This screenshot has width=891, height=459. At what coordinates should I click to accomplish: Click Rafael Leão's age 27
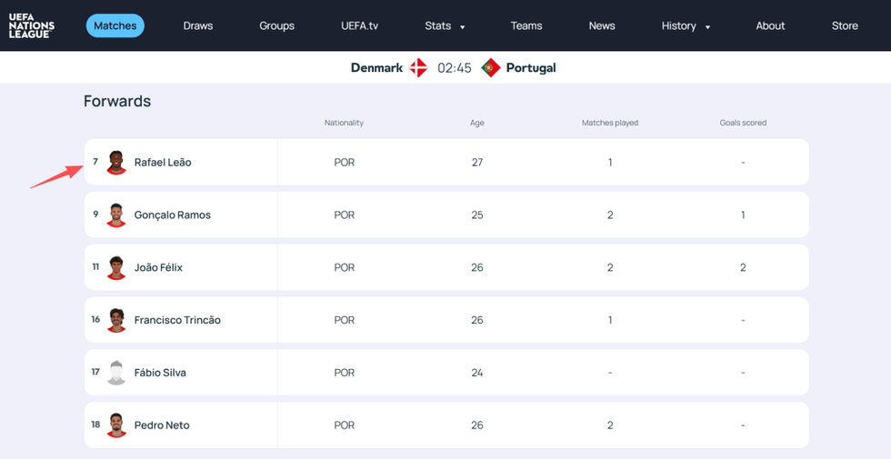(477, 163)
